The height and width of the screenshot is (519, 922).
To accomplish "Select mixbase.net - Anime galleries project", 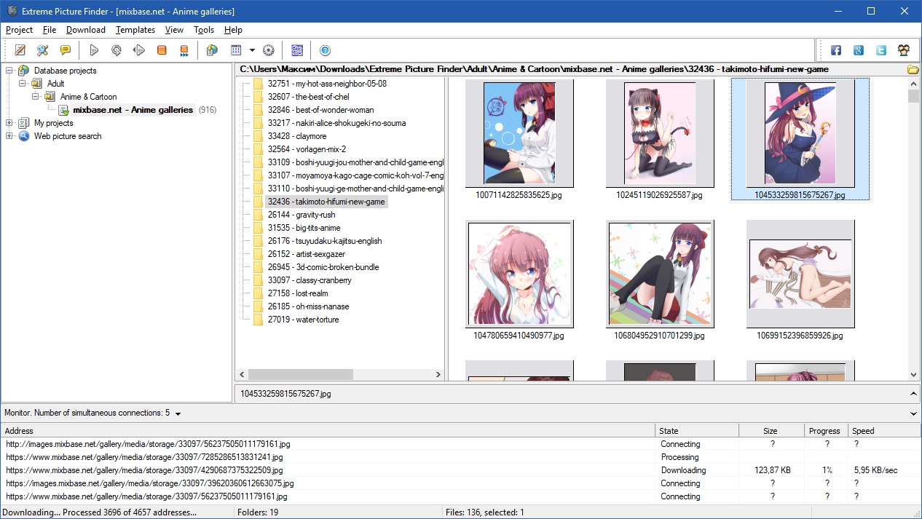I will click(x=133, y=110).
